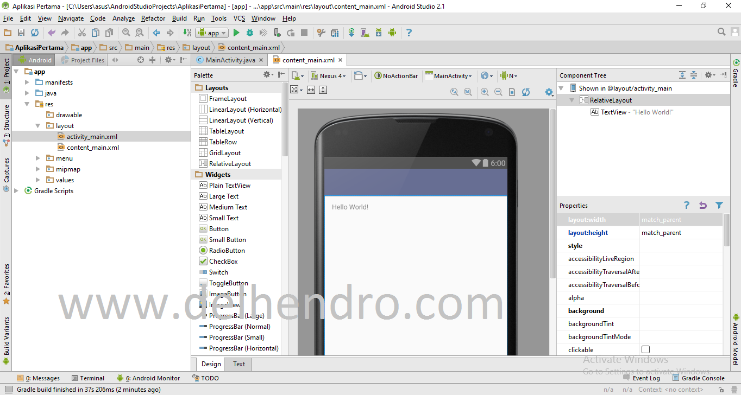This screenshot has width=741, height=395.
Task: Collapse the res folder in project tree
Action: [x=28, y=104]
